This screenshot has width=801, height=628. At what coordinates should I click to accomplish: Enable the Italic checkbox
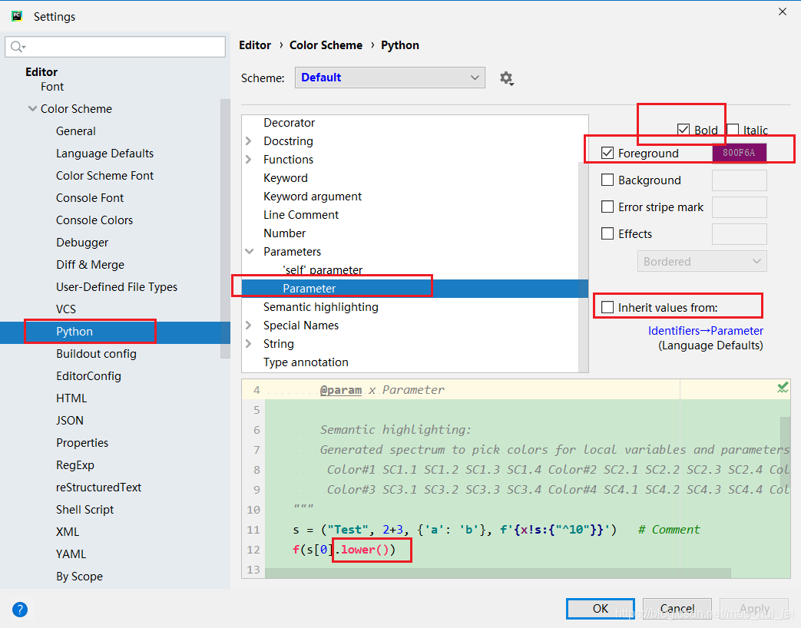[x=732, y=130]
